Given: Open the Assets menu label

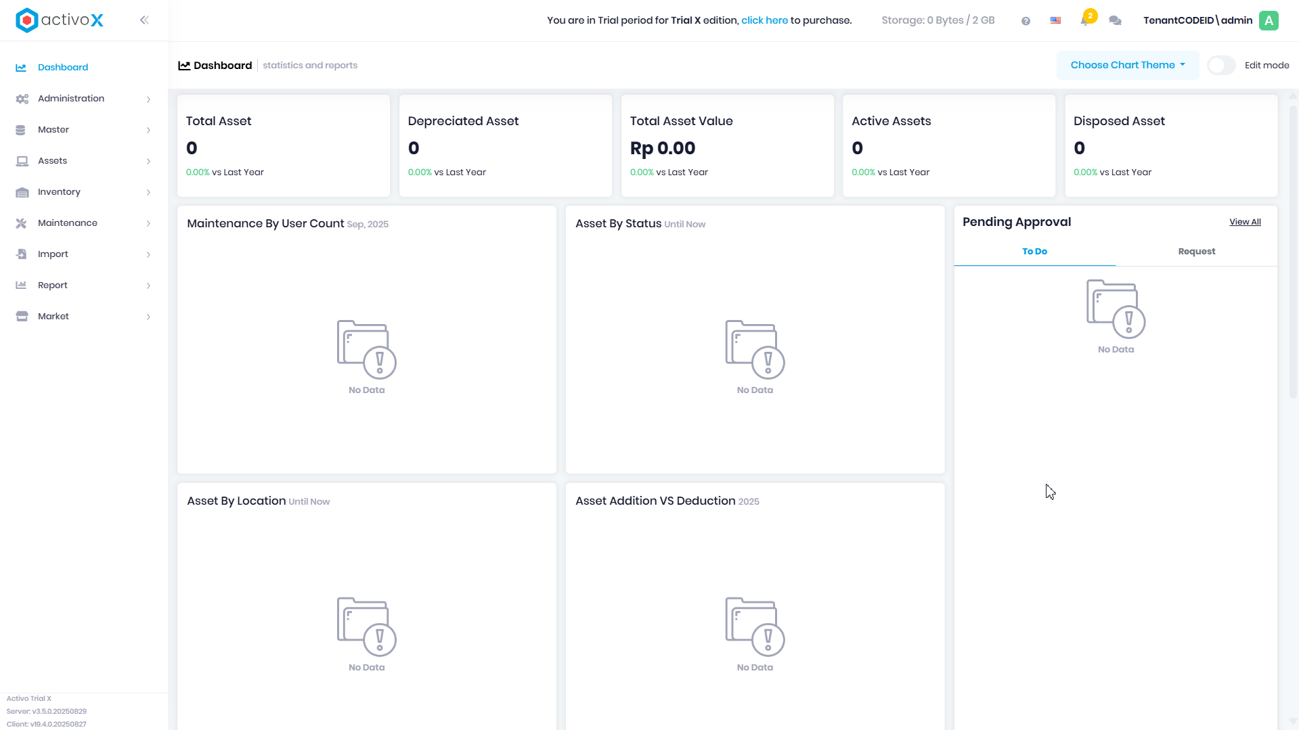Looking at the screenshot, I should 52,161.
